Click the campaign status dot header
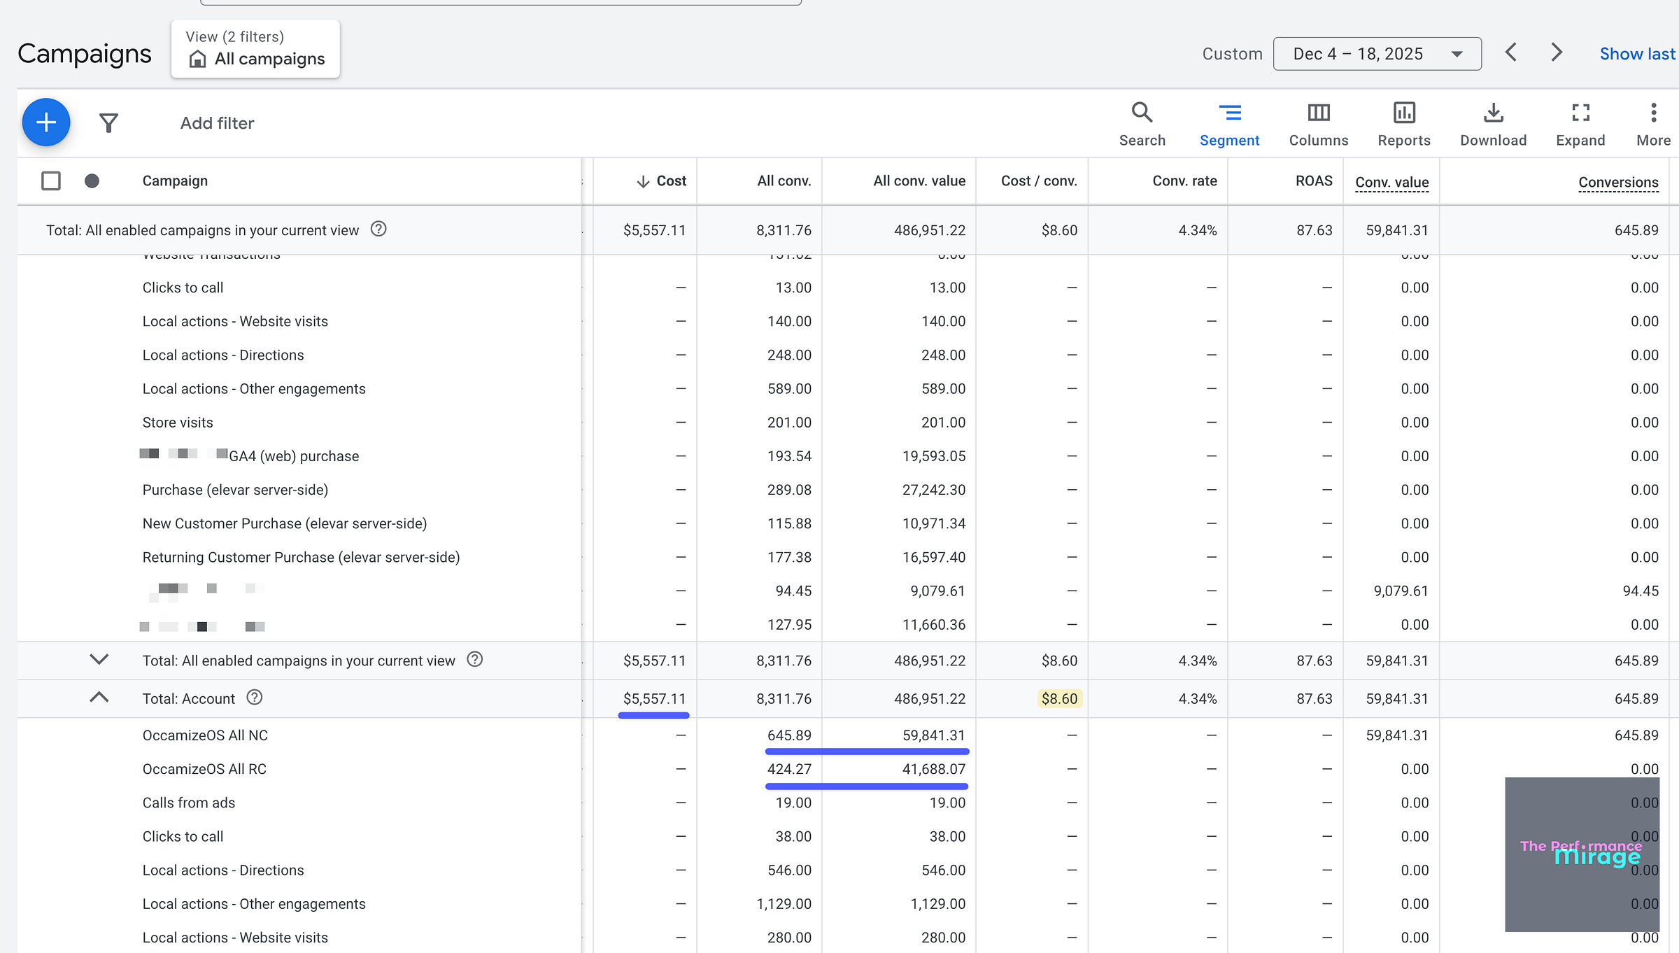Viewport: 1679px width, 953px height. coord(92,181)
